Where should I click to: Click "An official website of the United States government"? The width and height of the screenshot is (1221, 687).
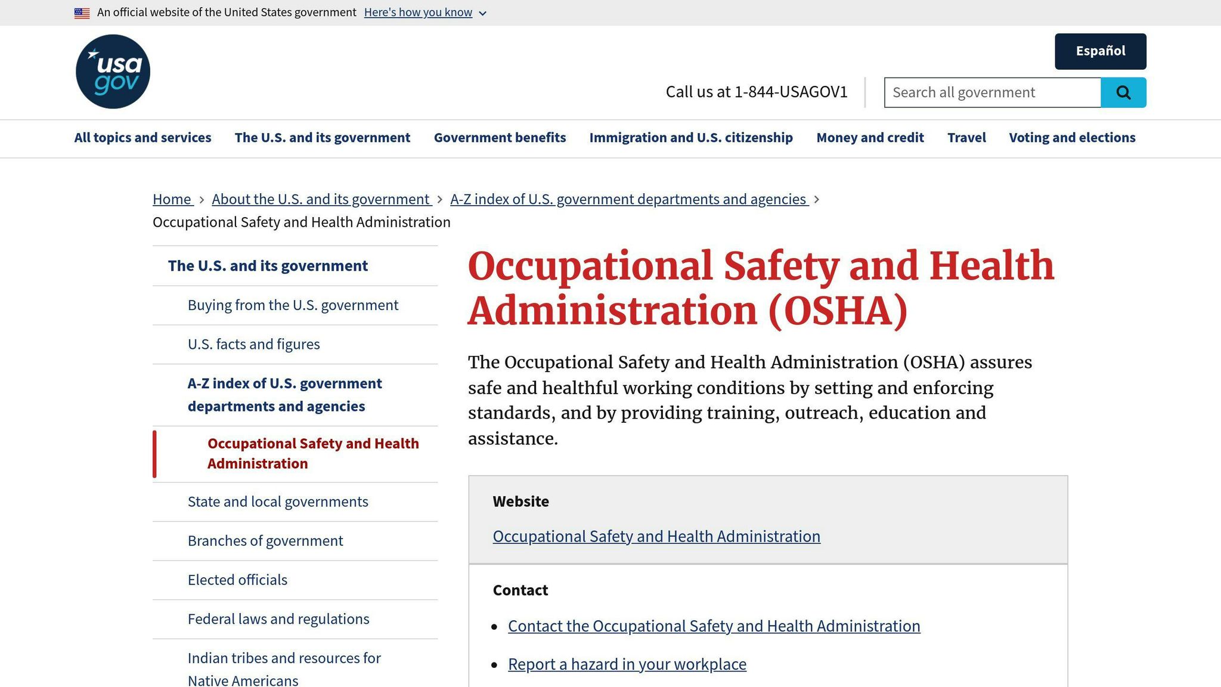227,13
